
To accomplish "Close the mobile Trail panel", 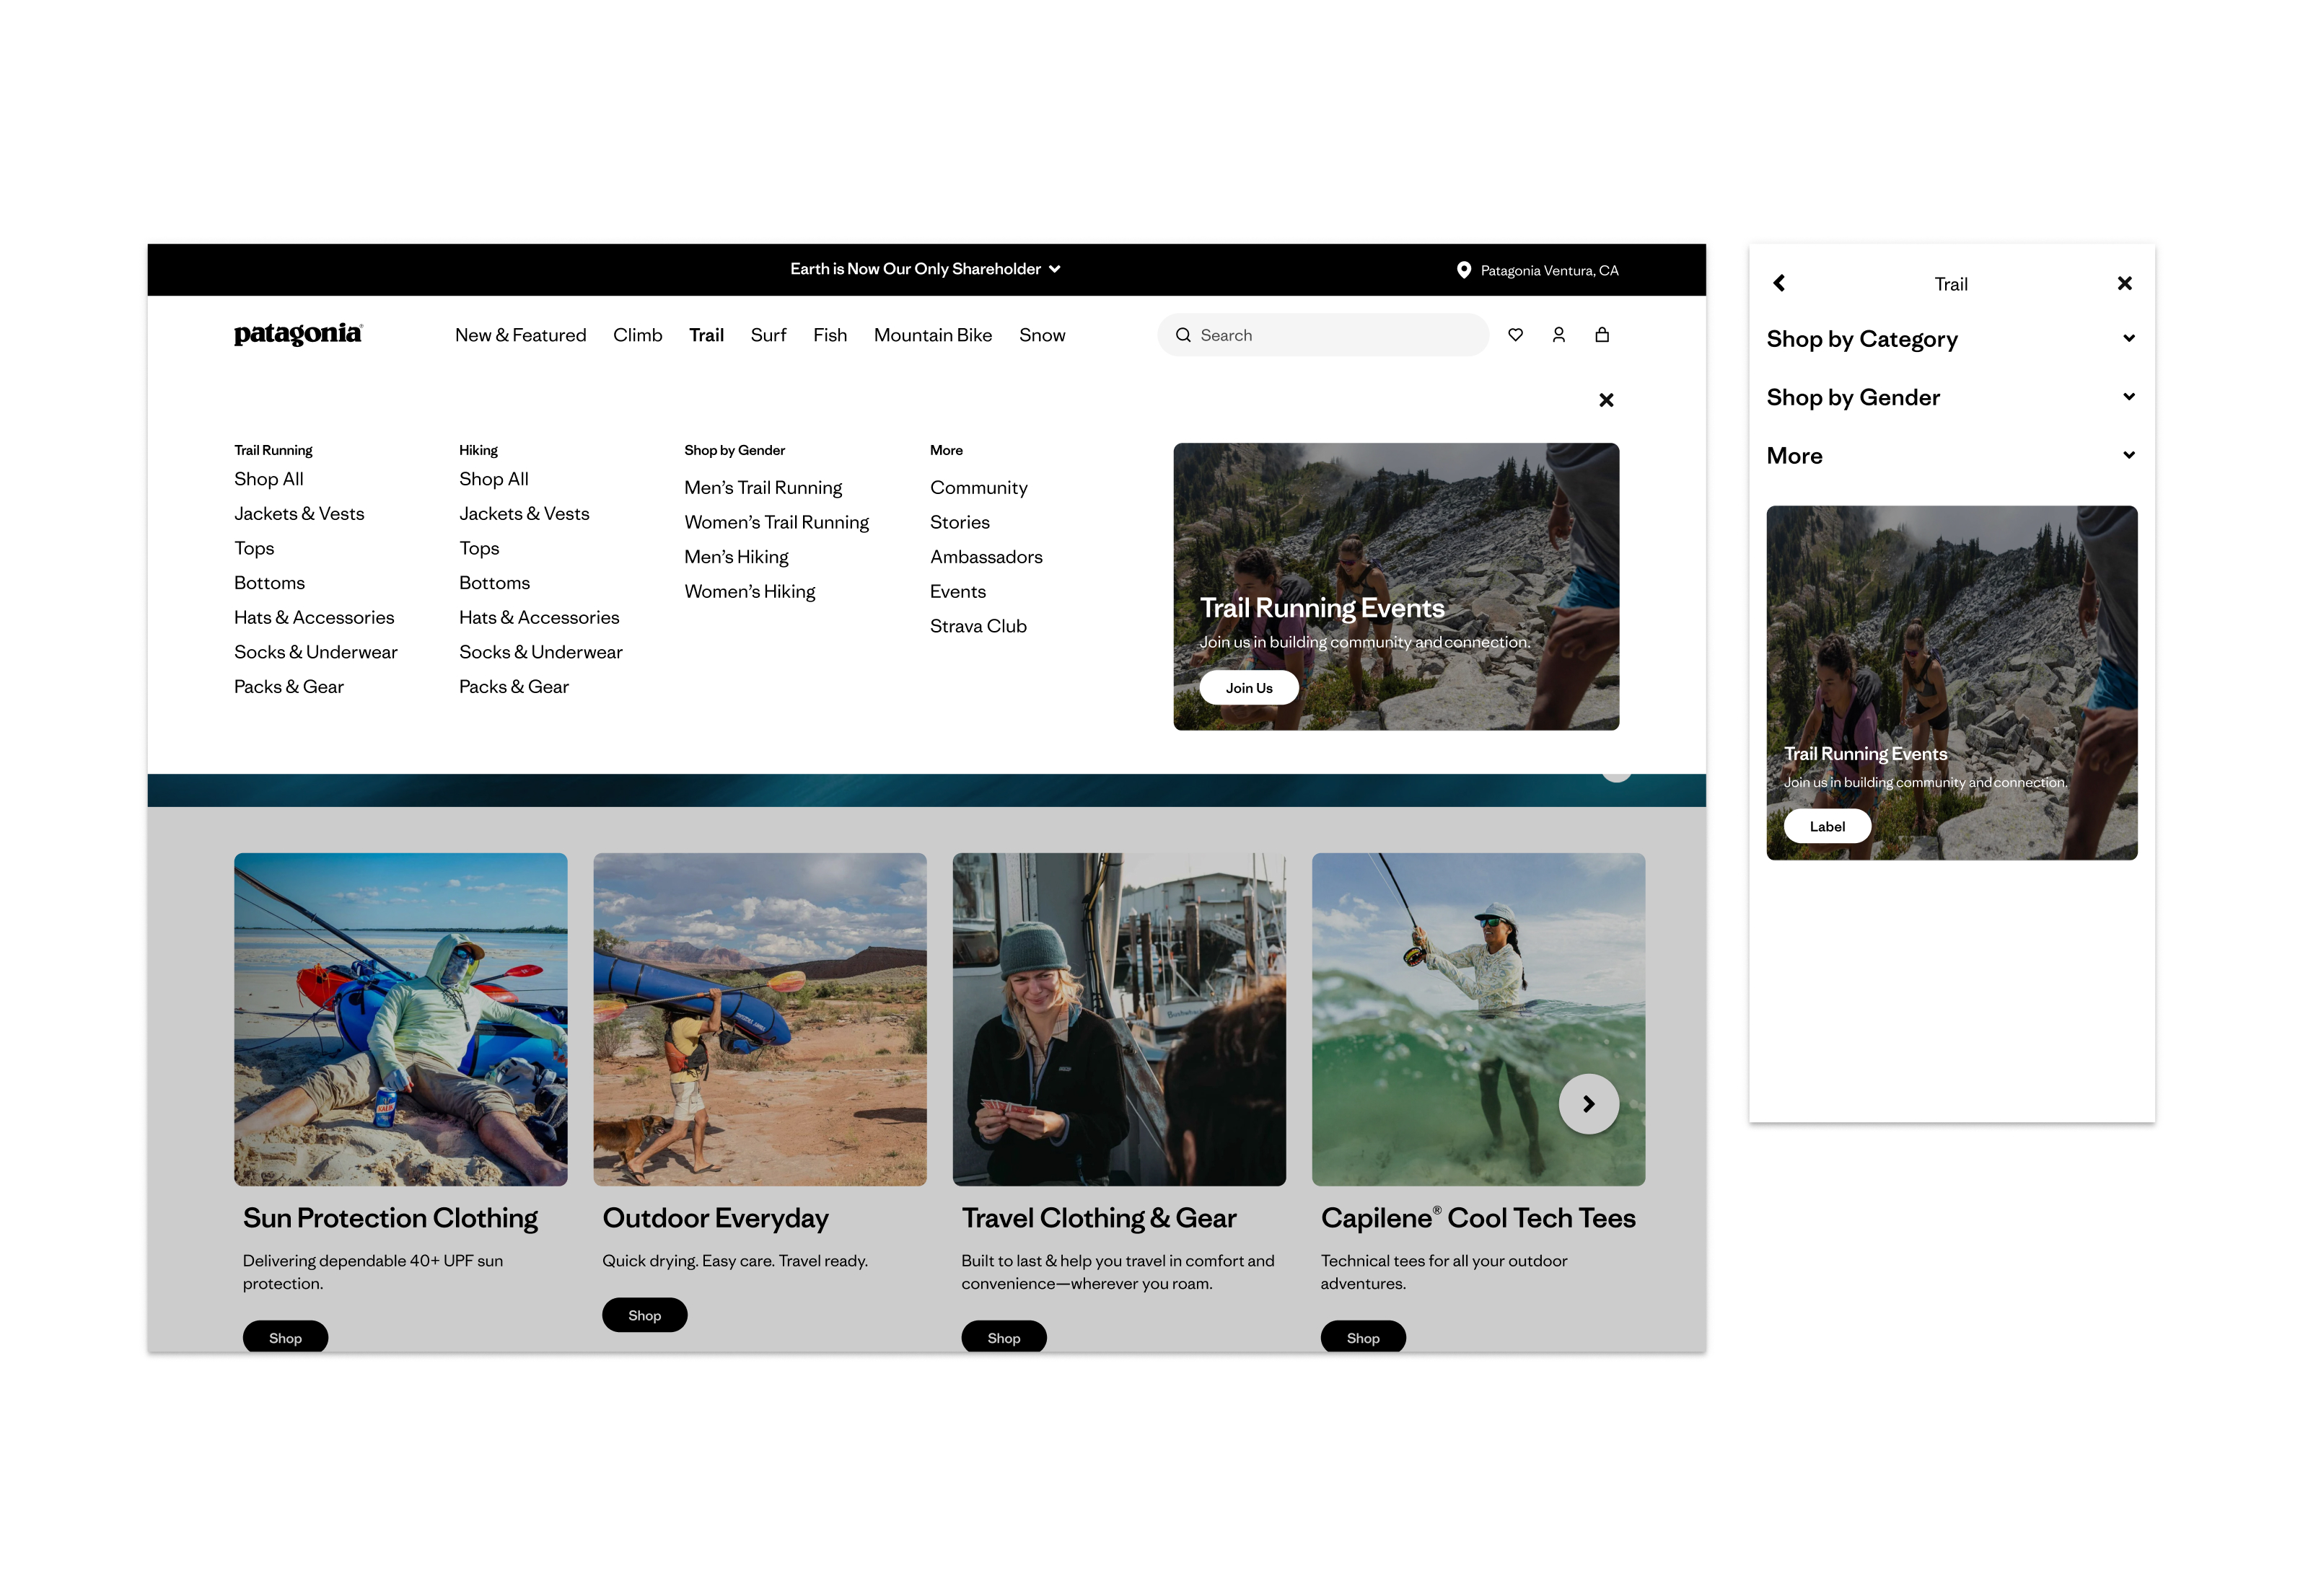I will (2124, 284).
